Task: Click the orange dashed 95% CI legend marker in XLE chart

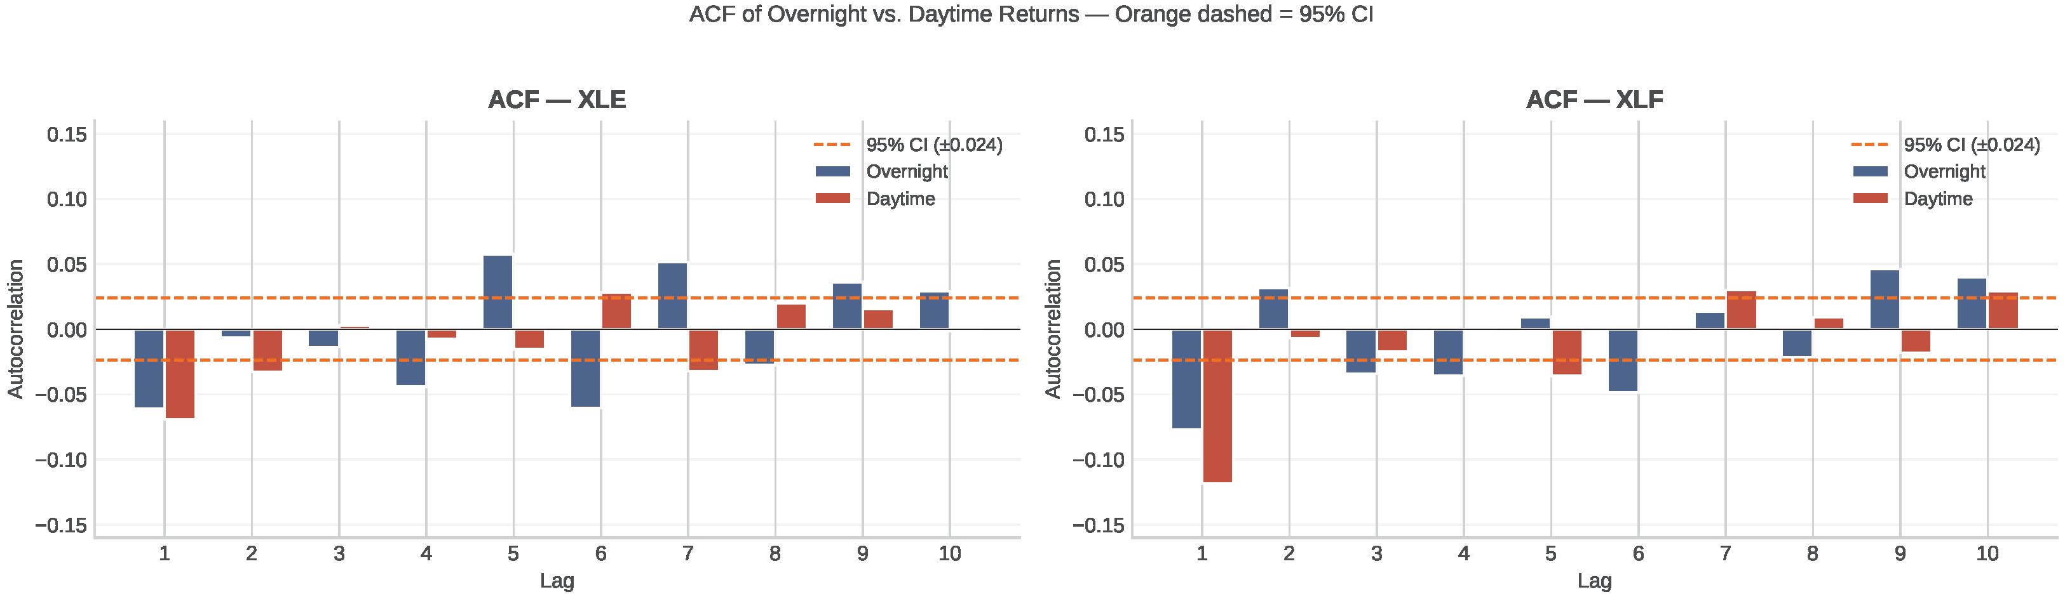Action: tap(832, 145)
